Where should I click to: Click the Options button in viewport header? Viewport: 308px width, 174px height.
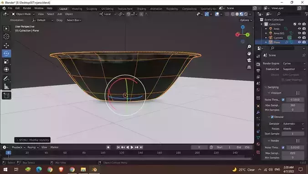246,20
